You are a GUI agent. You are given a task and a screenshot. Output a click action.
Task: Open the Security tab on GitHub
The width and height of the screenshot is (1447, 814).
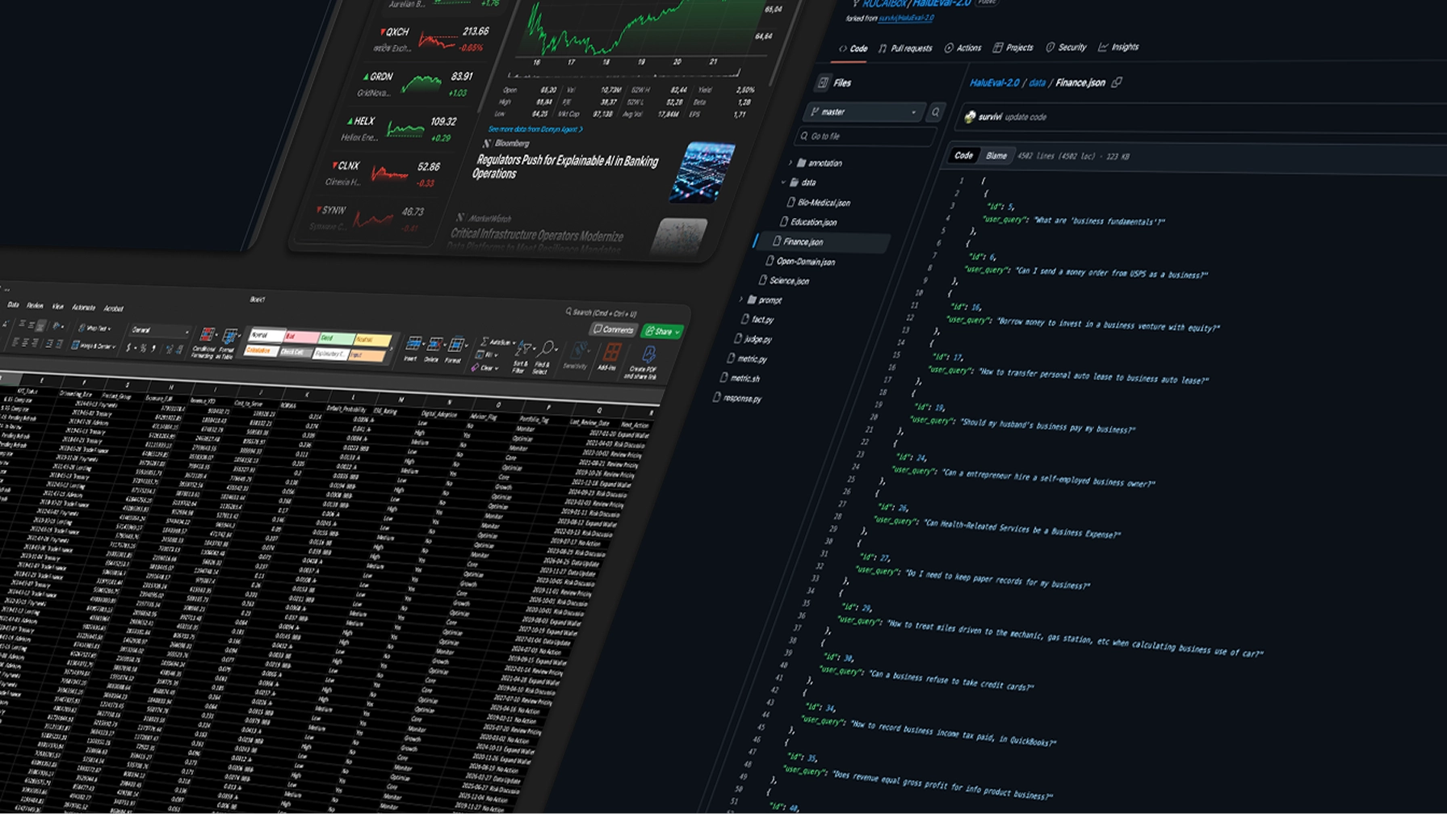(1066, 48)
